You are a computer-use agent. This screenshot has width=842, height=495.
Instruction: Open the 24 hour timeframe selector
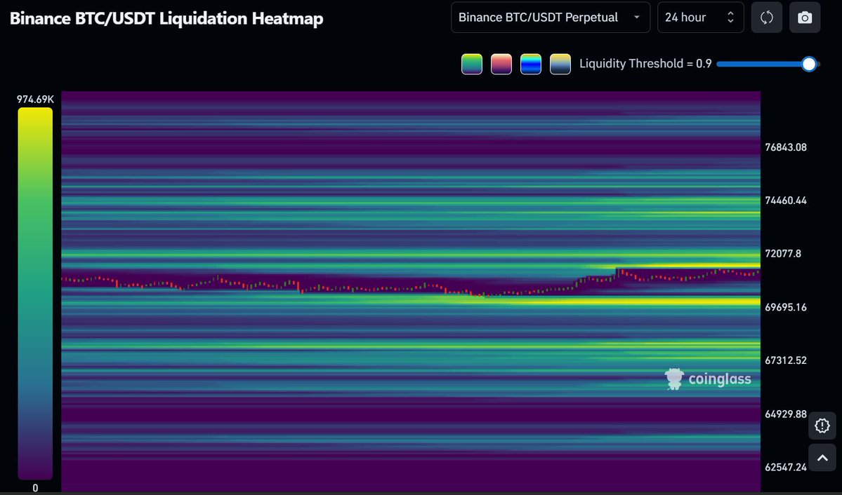click(700, 18)
